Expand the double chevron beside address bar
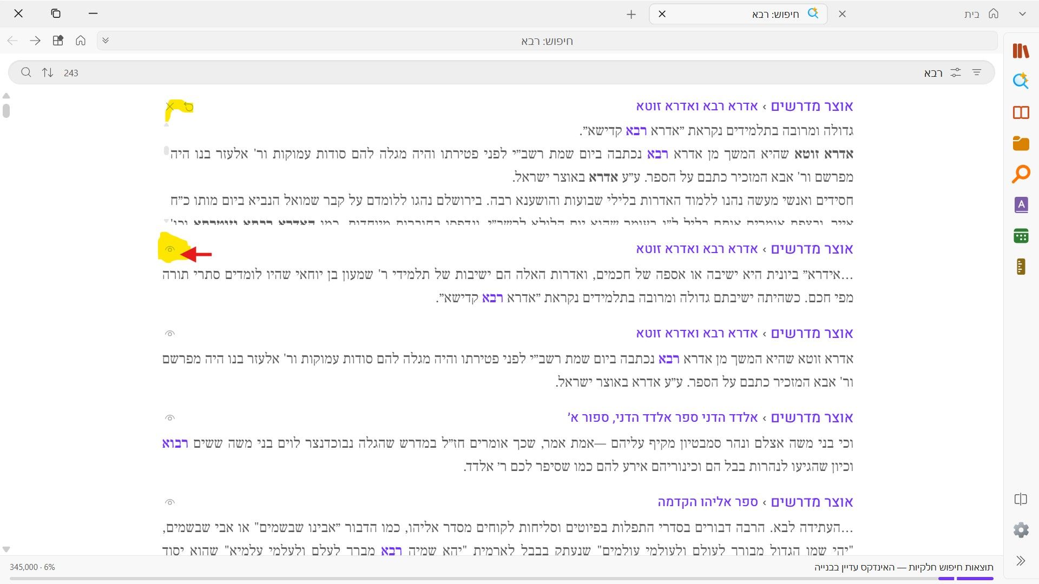The height and width of the screenshot is (584, 1039). 106,41
